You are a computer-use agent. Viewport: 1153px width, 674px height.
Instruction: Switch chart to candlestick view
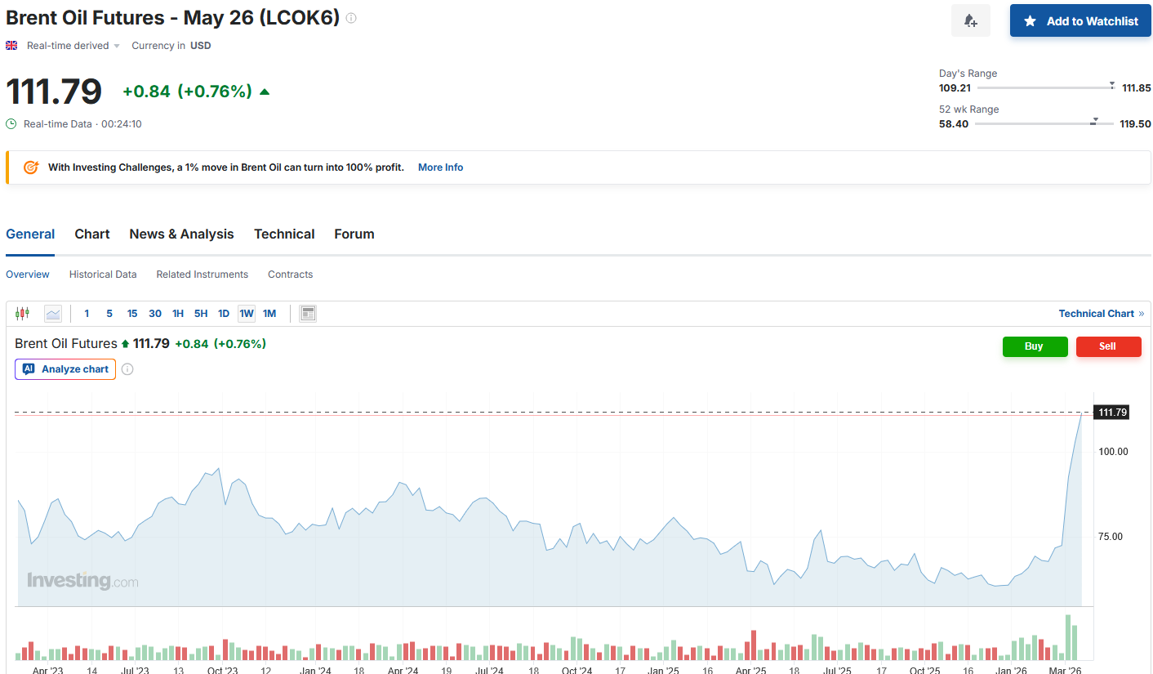(x=22, y=314)
